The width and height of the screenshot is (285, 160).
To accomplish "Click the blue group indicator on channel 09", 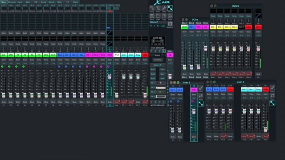I will click(x=59, y=67).
